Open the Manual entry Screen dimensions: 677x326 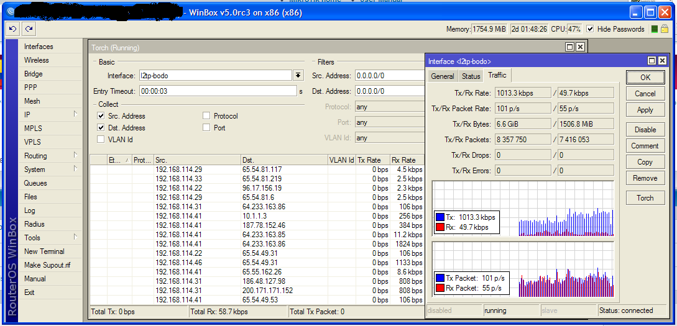coord(35,279)
